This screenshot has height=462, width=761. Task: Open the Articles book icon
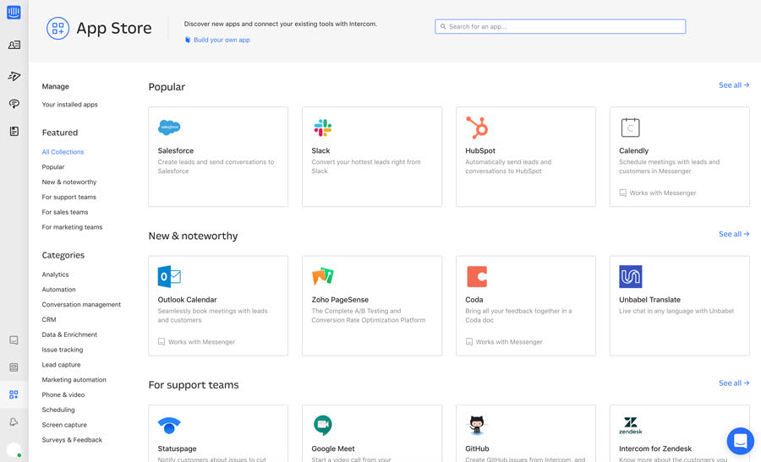click(14, 132)
